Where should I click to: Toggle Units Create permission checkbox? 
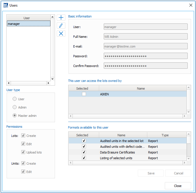click(23, 163)
